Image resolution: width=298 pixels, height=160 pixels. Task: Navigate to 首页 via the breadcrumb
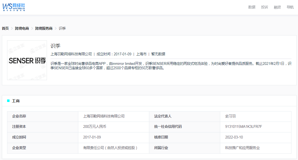(5, 28)
